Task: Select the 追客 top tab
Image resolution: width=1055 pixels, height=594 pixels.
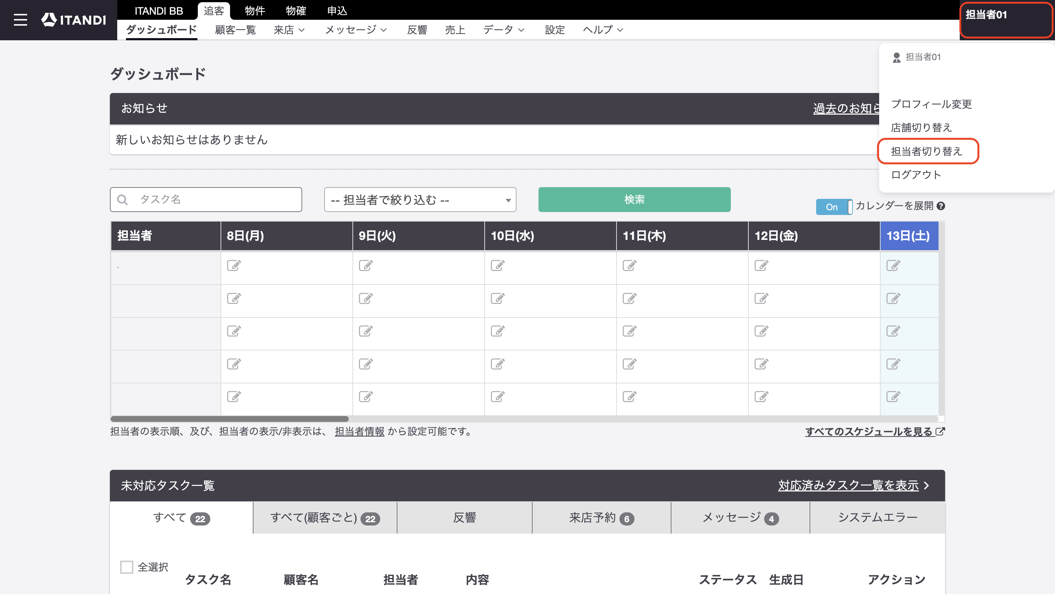Action: pyautogui.click(x=214, y=11)
